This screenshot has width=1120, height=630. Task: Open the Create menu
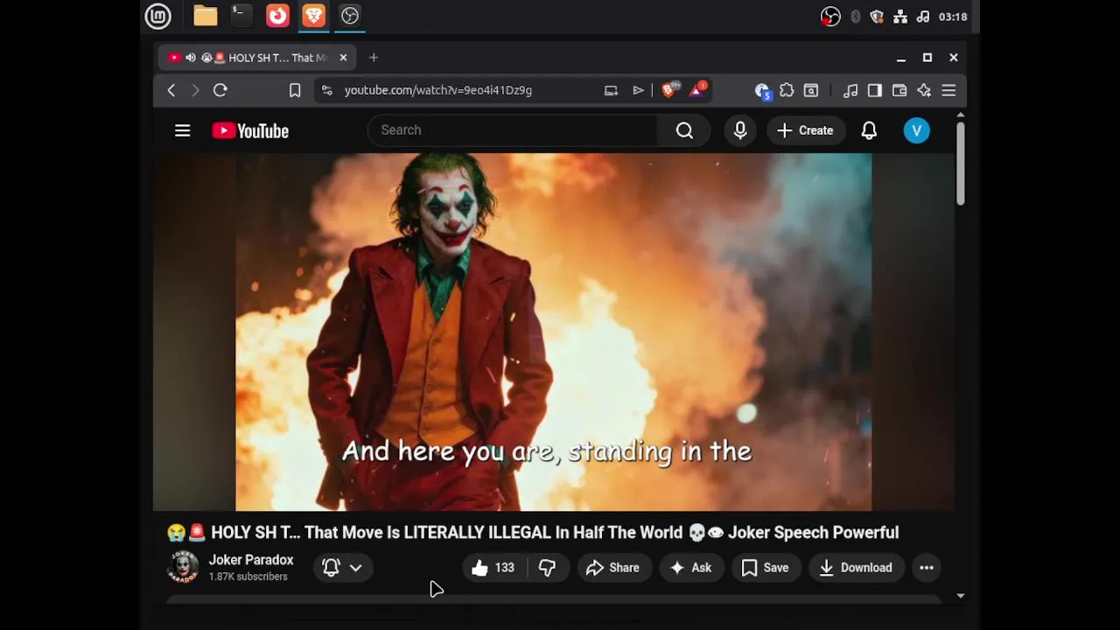point(805,130)
